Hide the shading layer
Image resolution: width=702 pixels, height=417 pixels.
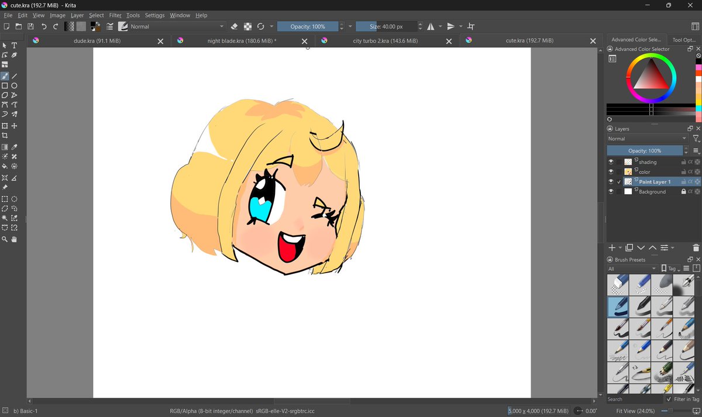click(x=611, y=162)
